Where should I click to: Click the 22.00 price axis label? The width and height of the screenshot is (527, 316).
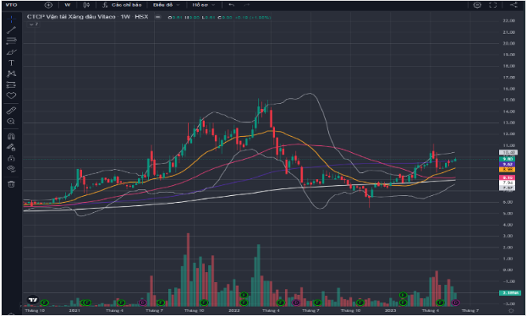click(509, 21)
